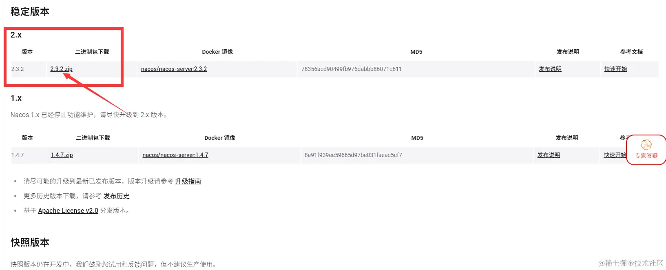Viewport: 666px width, 270px height.
Task: Open the nacos/nacos-server:2.3.2 Docker image link
Action: pos(174,69)
